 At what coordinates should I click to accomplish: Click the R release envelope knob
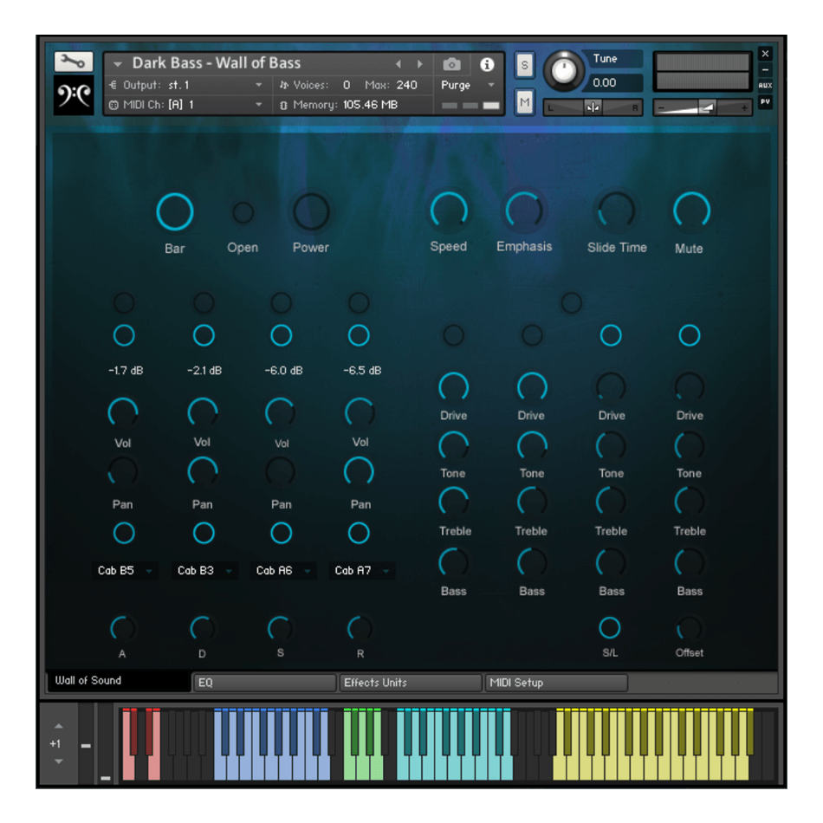coord(360,628)
